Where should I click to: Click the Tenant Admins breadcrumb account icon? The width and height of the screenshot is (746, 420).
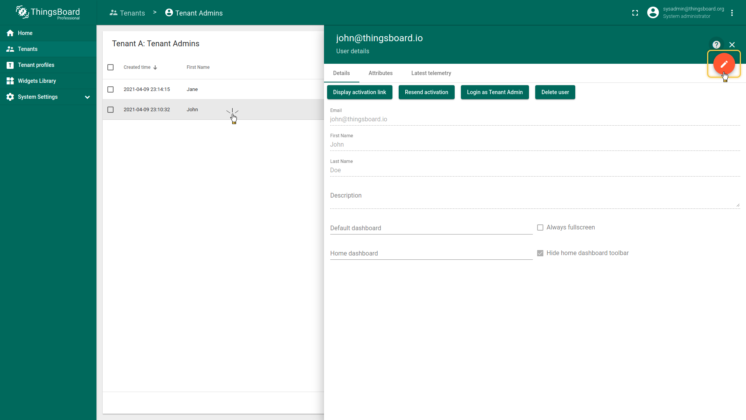click(169, 13)
